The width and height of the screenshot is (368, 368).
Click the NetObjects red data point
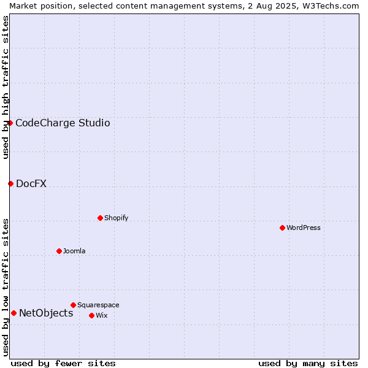coord(14,313)
